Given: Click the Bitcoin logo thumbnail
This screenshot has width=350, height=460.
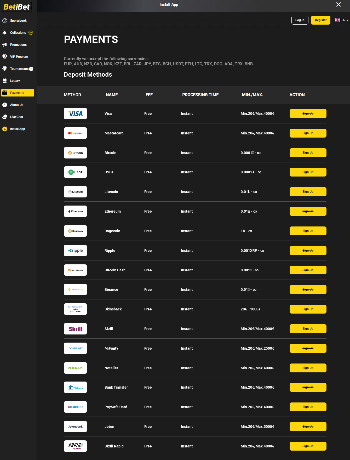Looking at the screenshot, I should click(75, 153).
